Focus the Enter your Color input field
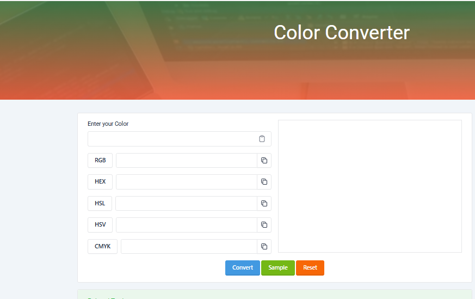Image resolution: width=475 pixels, height=299 pixels. (x=180, y=139)
